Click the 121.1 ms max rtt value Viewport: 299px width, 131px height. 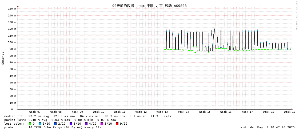click(64, 116)
